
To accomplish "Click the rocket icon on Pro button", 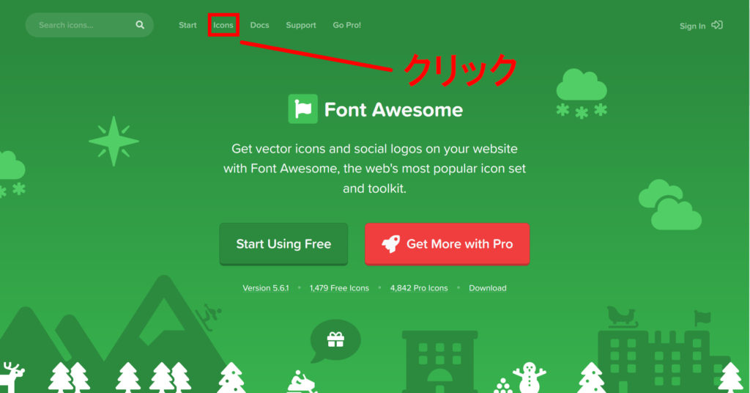I will click(391, 243).
